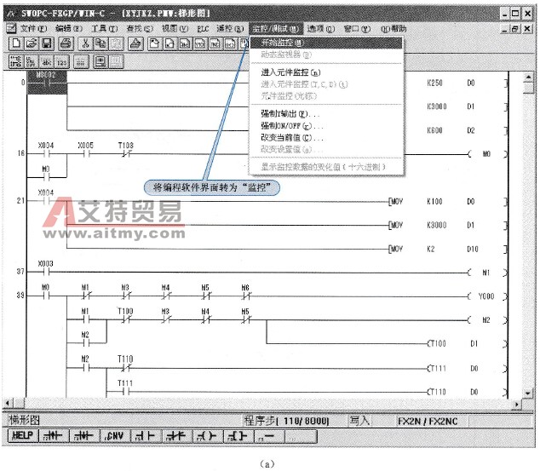
Task: Click left arrow of horizontal scrollbar
Action: click(8, 403)
